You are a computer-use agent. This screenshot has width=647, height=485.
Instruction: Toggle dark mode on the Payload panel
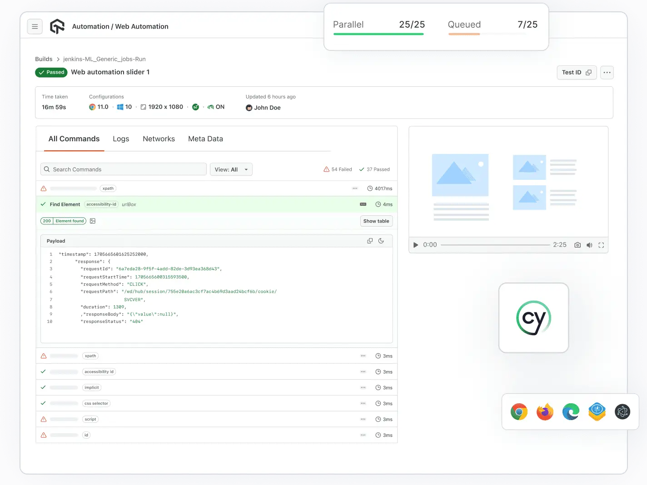click(381, 241)
